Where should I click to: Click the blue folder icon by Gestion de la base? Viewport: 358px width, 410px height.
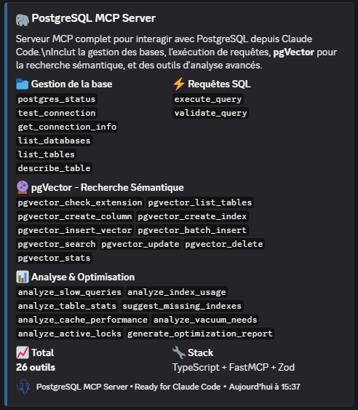23,84
